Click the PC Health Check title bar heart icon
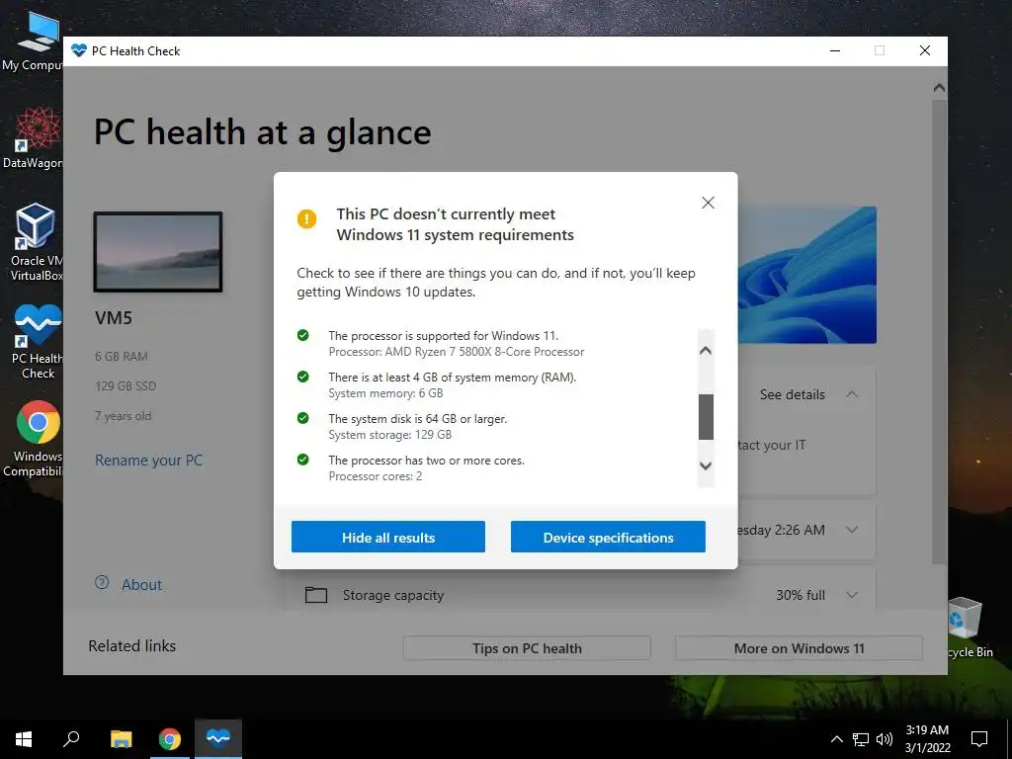1012x759 pixels. (79, 50)
